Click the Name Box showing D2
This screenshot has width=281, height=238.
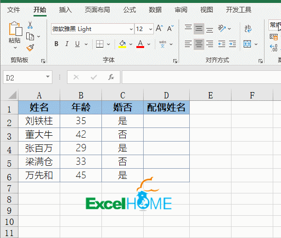[28, 77]
